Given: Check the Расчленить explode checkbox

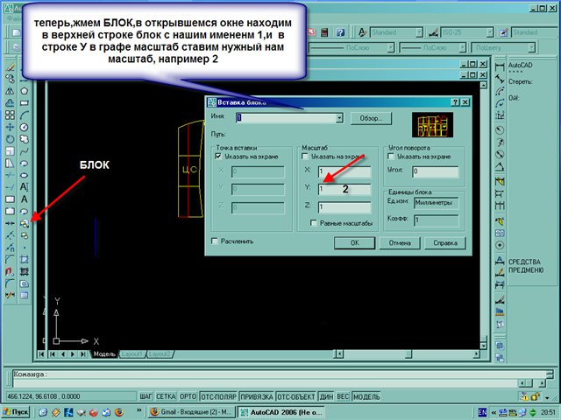Looking at the screenshot, I should coord(215,241).
